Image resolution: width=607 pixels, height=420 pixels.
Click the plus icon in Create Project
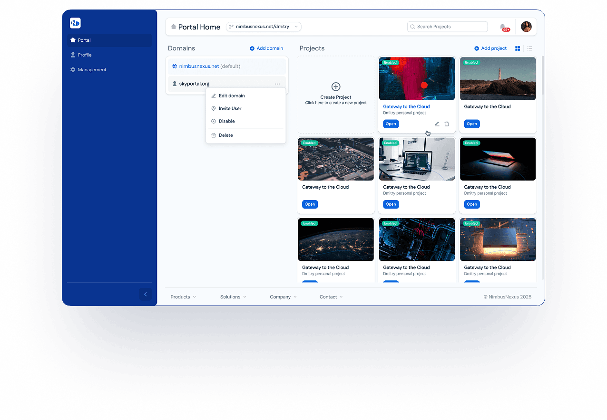pos(336,86)
